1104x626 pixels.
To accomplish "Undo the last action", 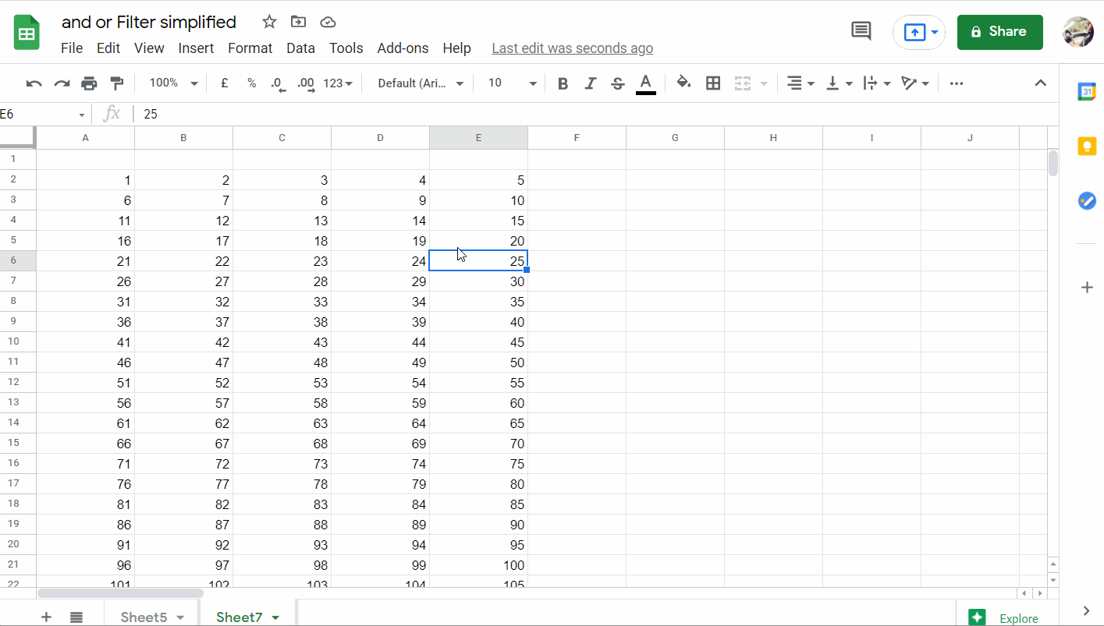I will click(33, 83).
